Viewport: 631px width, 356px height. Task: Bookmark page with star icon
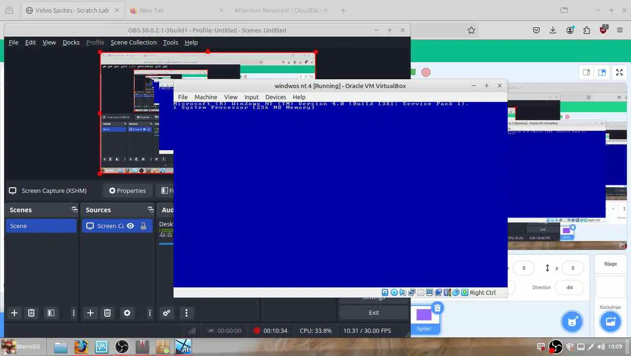pyautogui.click(x=471, y=30)
